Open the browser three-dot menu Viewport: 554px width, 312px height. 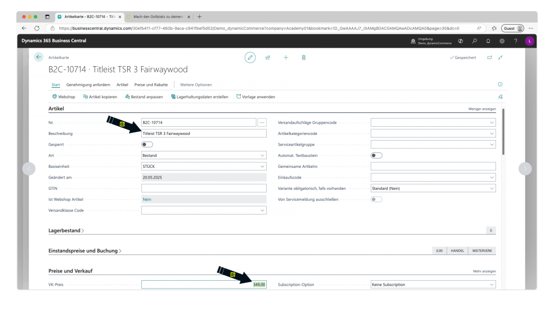[531, 28]
